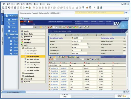
Task: Click the warning triangle toolbar icon
Action: pyautogui.click(x=87, y=7)
